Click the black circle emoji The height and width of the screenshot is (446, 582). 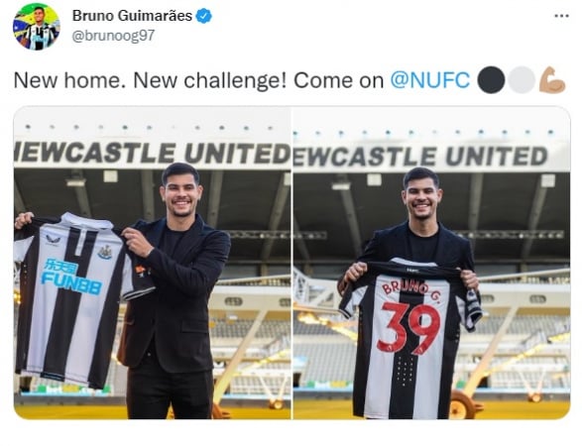pyautogui.click(x=491, y=79)
